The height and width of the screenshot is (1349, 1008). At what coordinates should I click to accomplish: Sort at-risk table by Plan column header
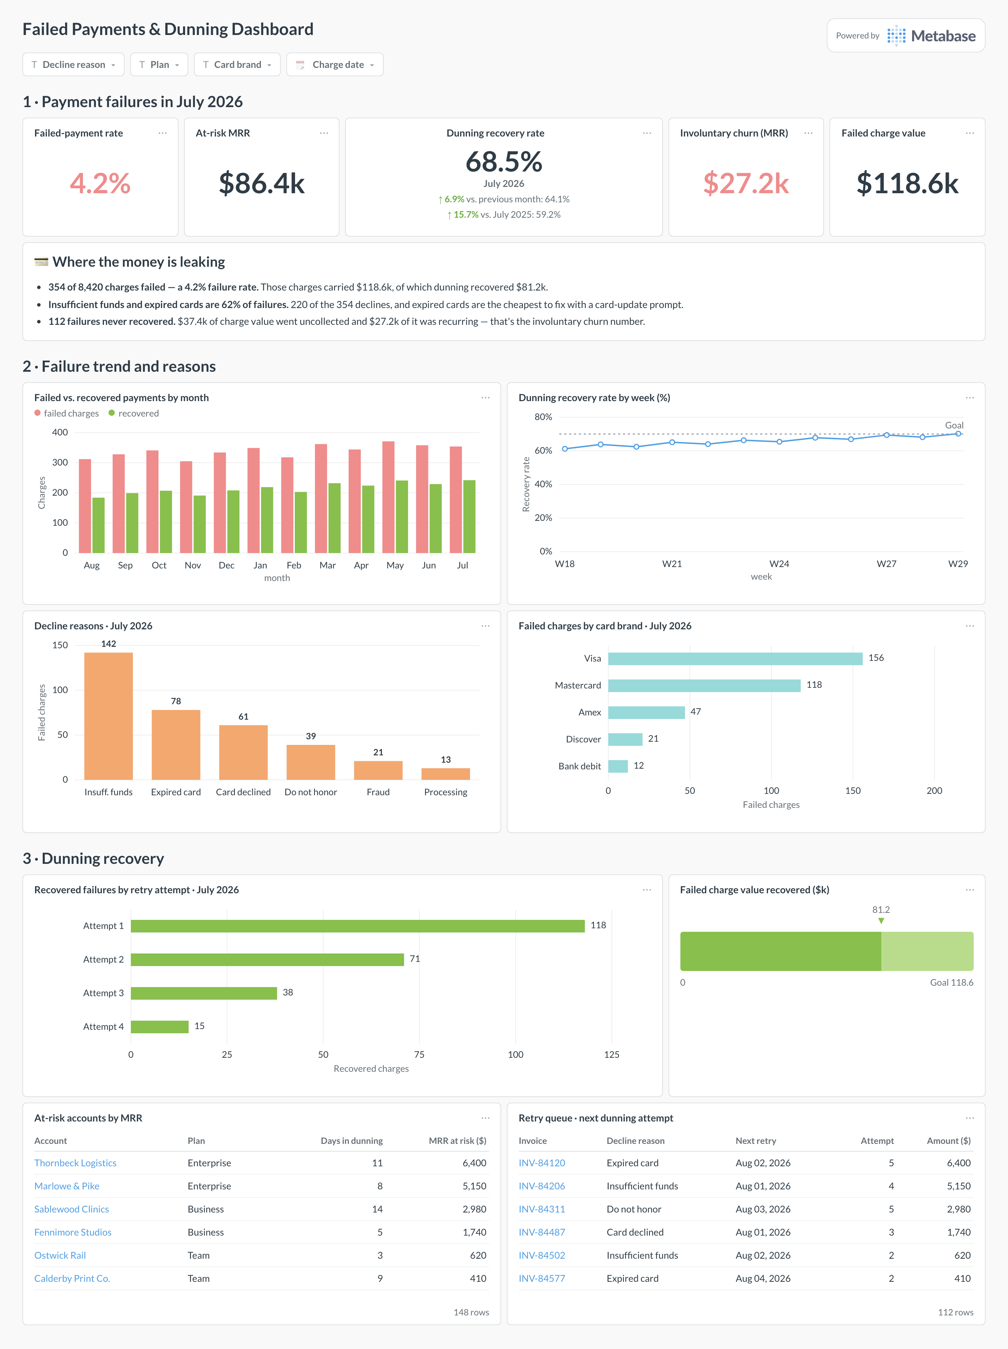coord(196,1141)
